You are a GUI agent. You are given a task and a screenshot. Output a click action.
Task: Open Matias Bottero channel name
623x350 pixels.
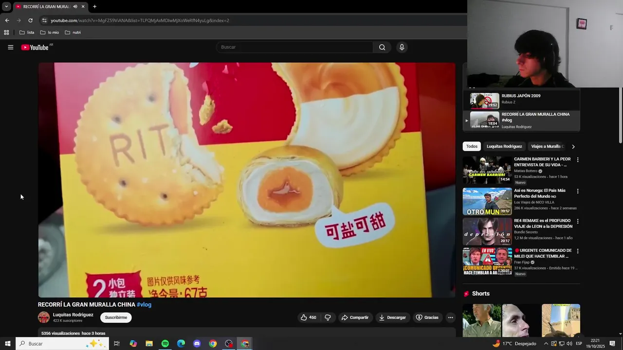click(x=526, y=171)
